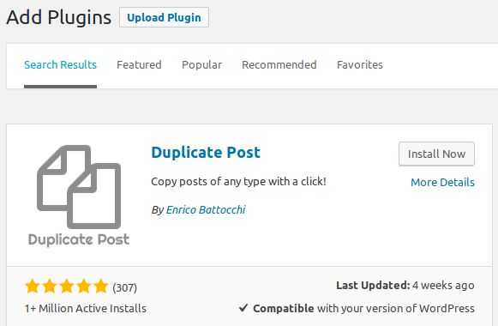This screenshot has width=498, height=326.
Task: Click the Compatible checkmark icon
Action: [x=243, y=308]
